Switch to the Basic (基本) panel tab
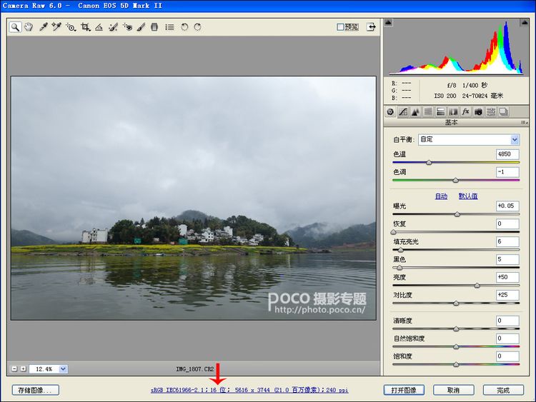536x402 pixels. tap(390, 111)
